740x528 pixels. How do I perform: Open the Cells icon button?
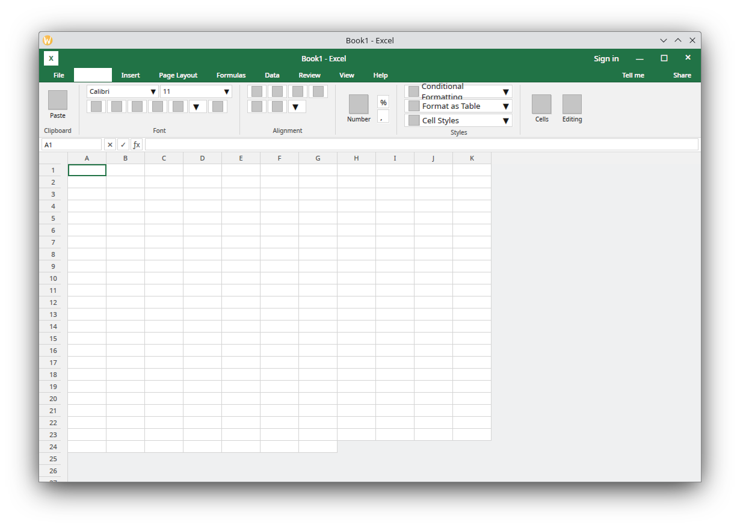541,104
